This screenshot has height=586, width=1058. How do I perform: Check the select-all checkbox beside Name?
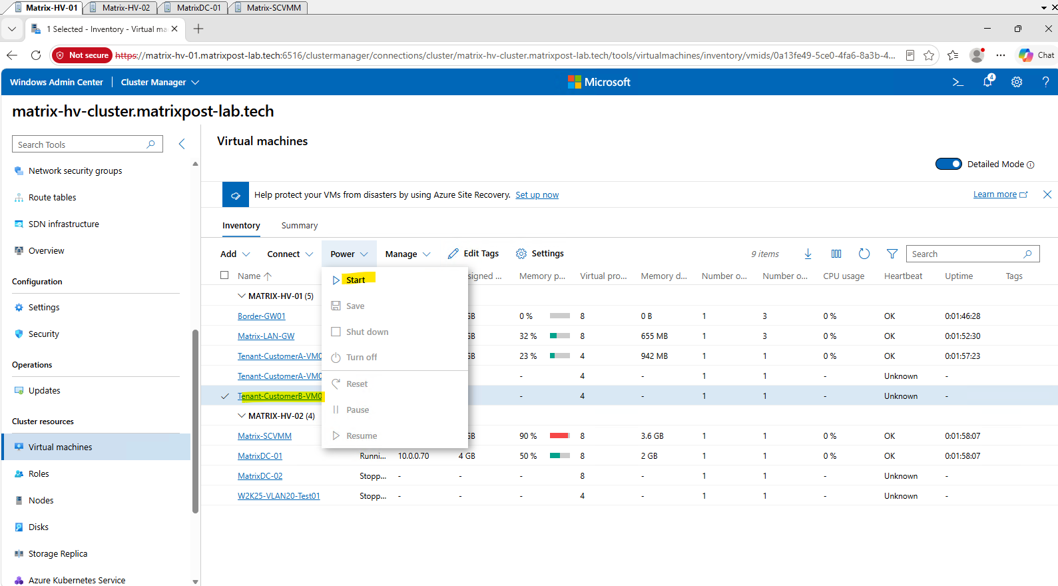(x=224, y=275)
